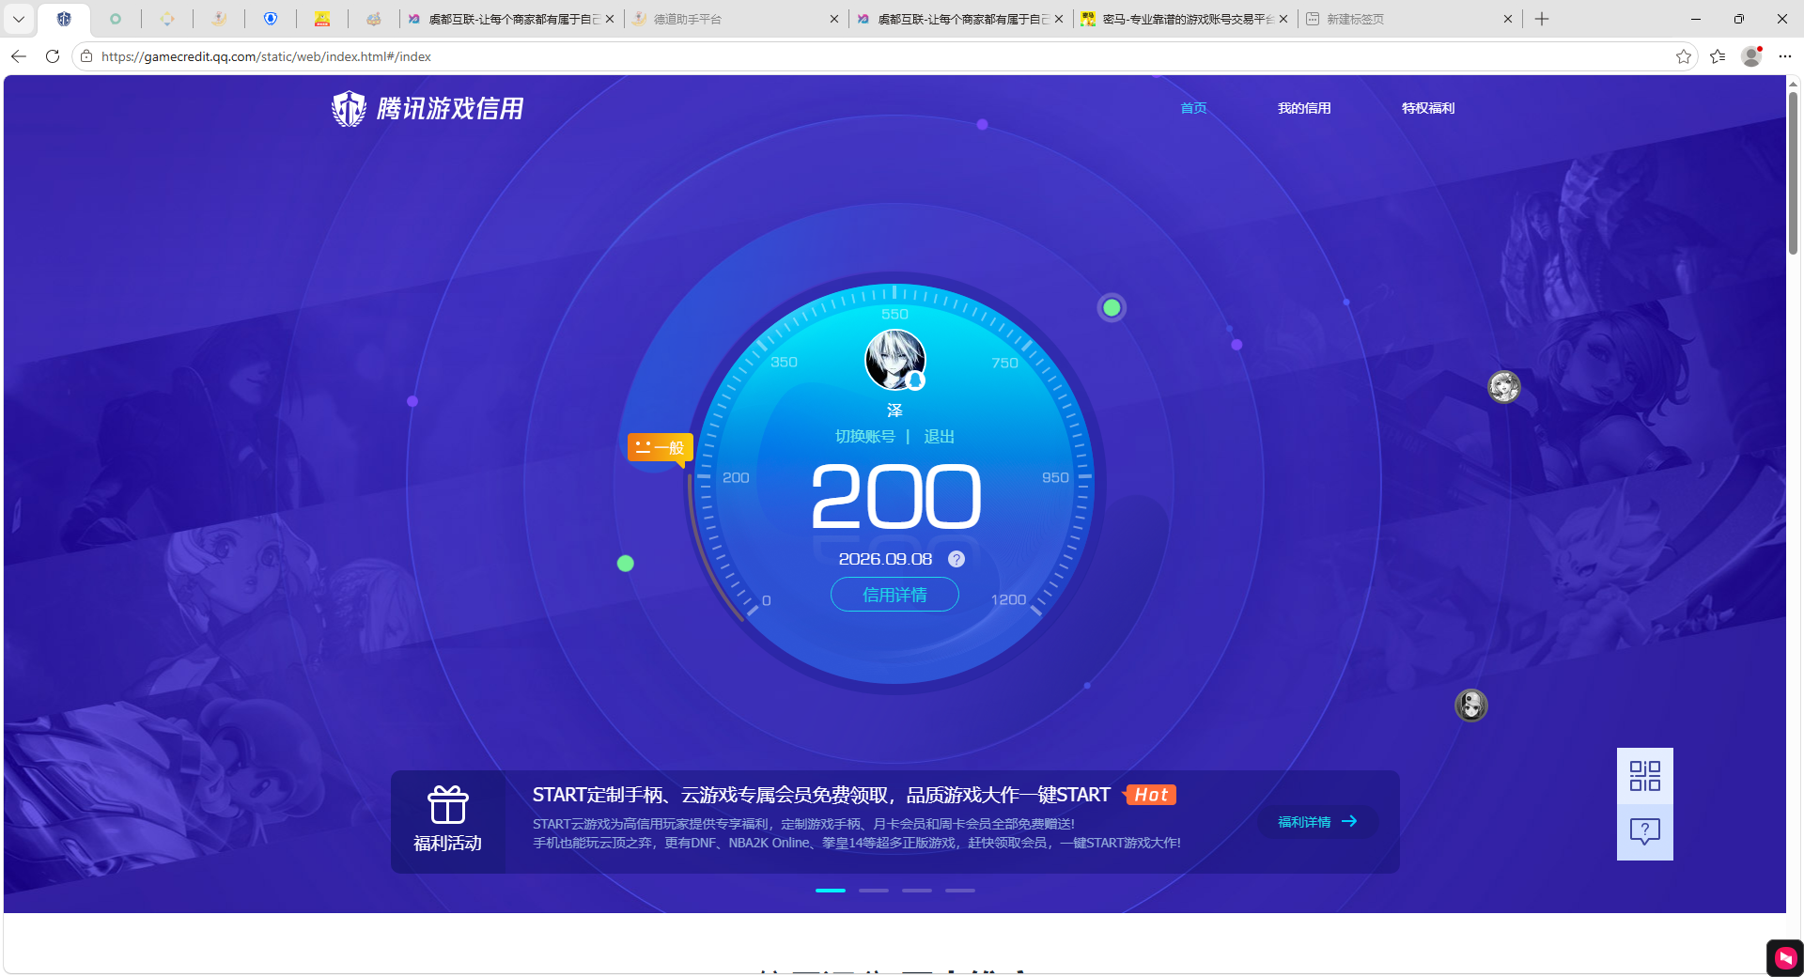Open the favorites list icon

pos(1718,56)
